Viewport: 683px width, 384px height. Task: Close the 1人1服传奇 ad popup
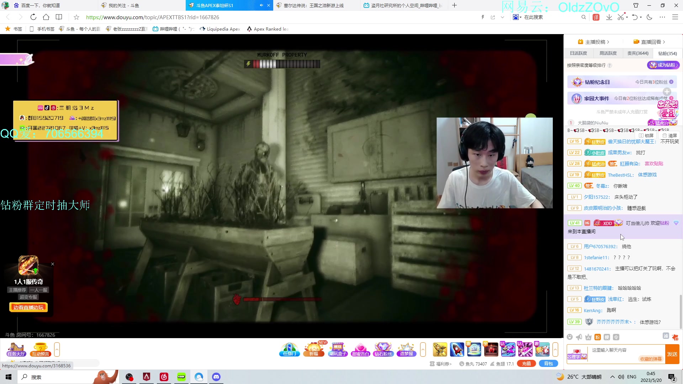pyautogui.click(x=53, y=264)
